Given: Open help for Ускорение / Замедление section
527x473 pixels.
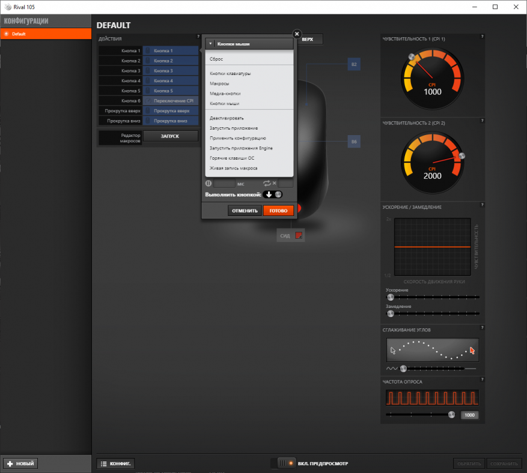Looking at the screenshot, I should pos(482,205).
